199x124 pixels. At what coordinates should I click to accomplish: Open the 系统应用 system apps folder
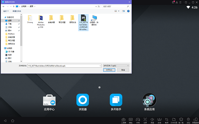click(149, 102)
